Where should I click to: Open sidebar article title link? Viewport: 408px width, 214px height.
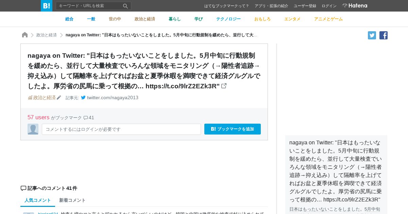(336, 171)
